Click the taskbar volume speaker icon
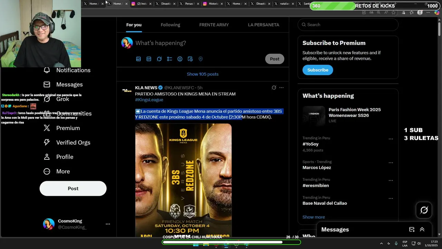This screenshot has width=442, height=249. (x=419, y=243)
